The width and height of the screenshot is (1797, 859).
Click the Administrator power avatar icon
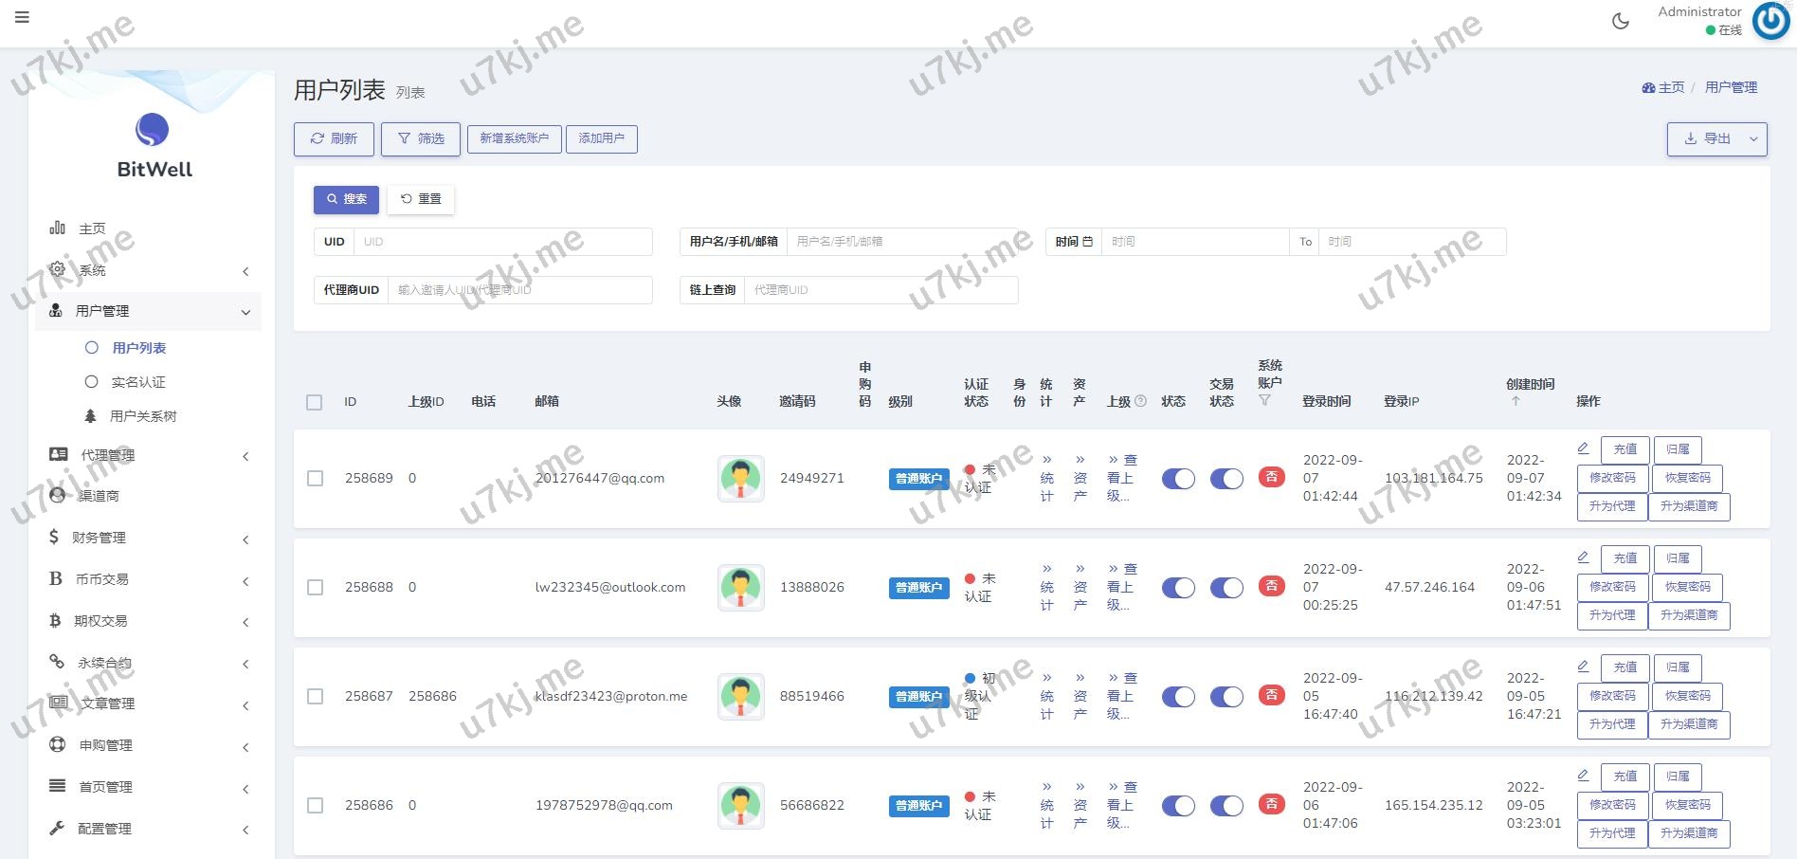1770,21
